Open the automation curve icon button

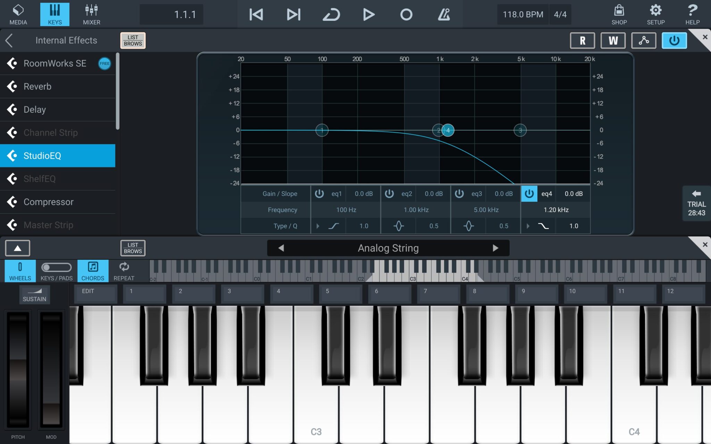[644, 41]
